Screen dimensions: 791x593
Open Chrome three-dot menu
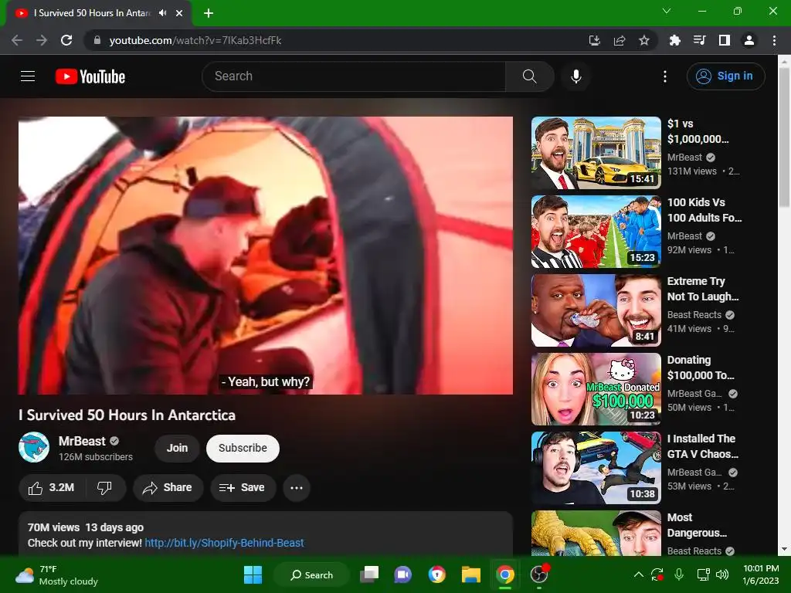(774, 40)
